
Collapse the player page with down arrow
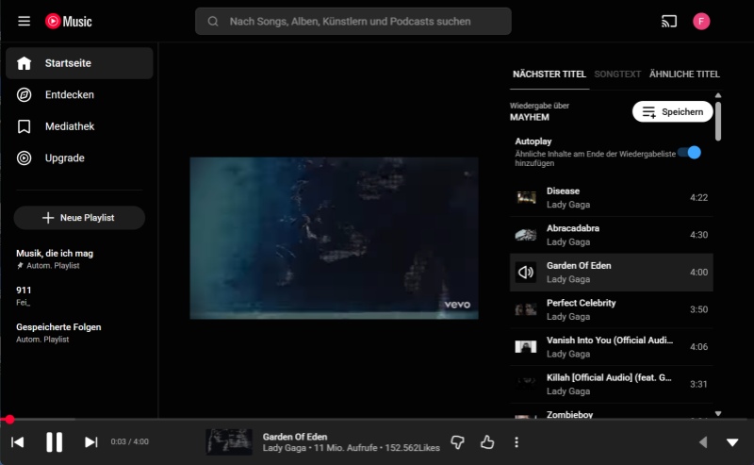(x=732, y=442)
